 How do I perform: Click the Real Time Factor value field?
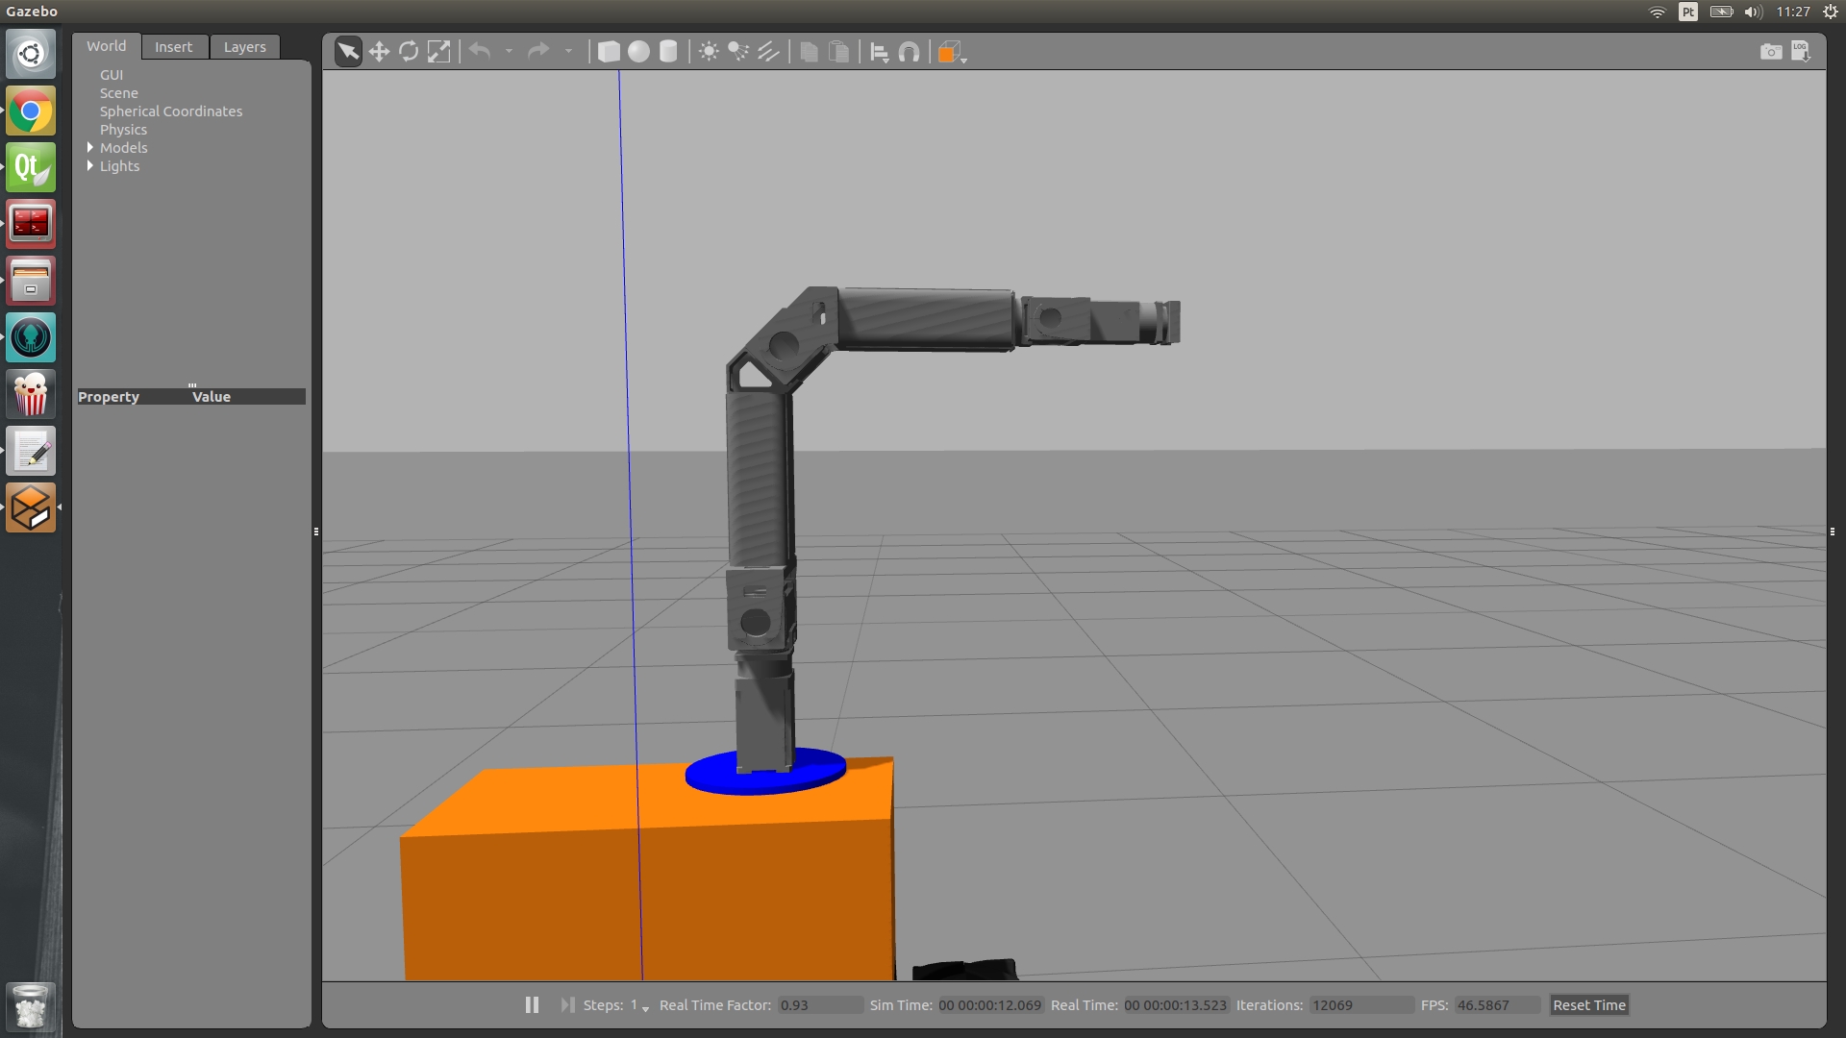pyautogui.click(x=820, y=1005)
